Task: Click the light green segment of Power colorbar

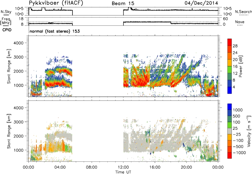Action: 230,70
